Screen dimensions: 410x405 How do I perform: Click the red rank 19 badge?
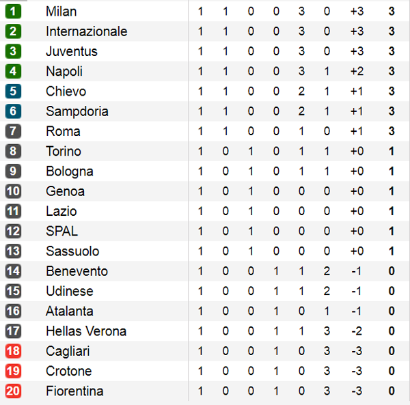point(13,371)
